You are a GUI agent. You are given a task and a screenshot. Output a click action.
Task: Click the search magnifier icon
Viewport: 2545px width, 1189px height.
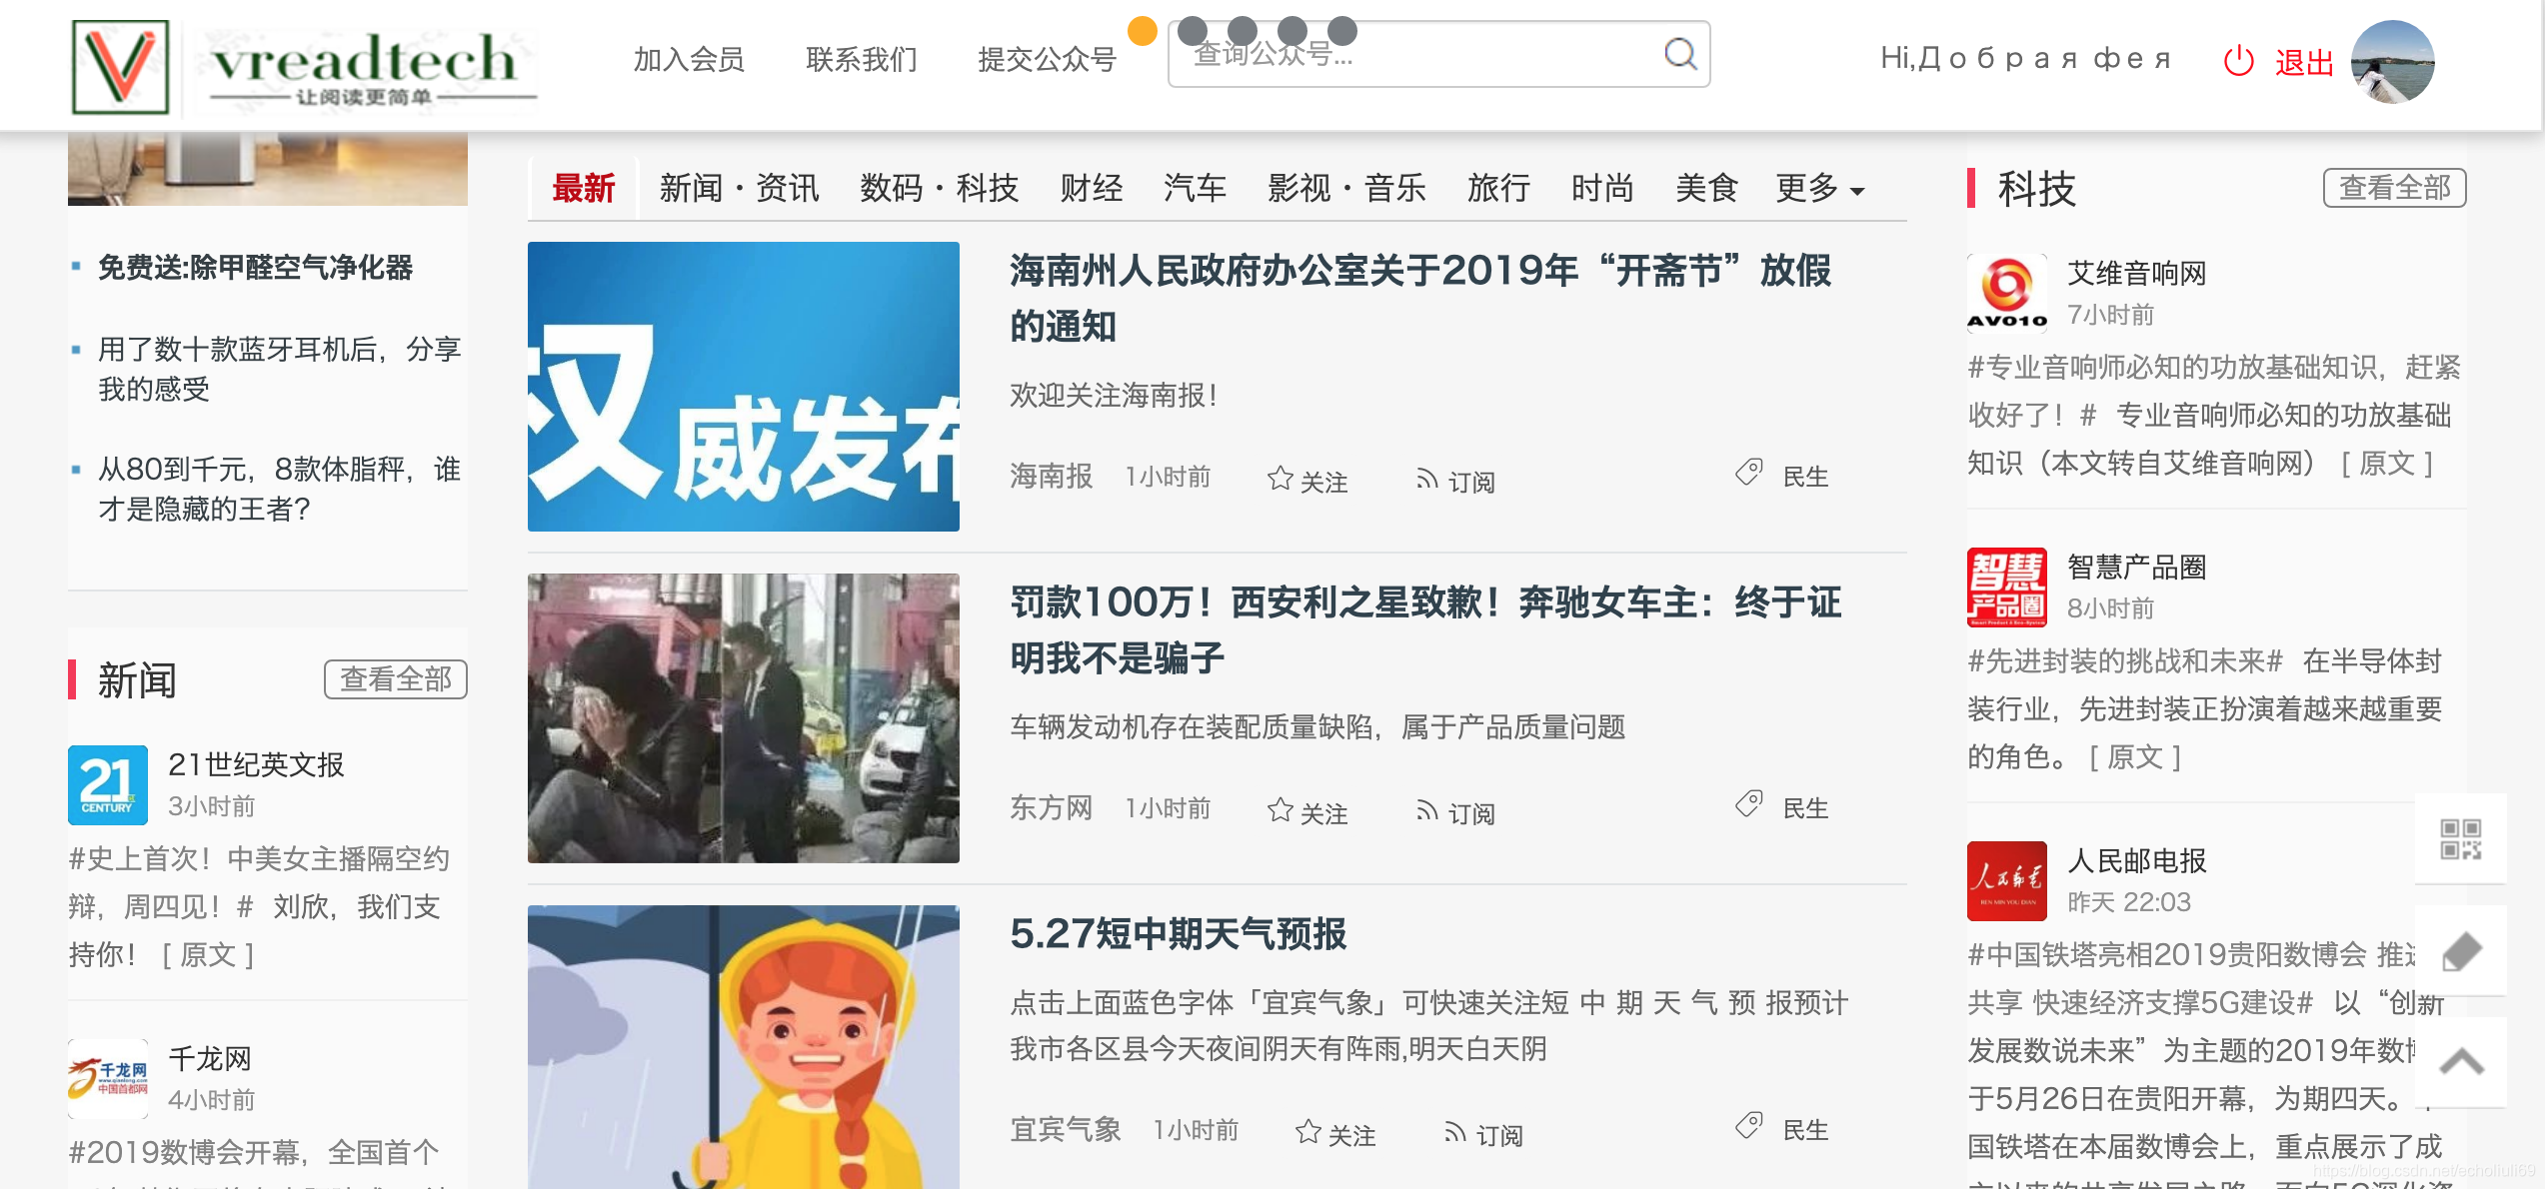(1680, 54)
